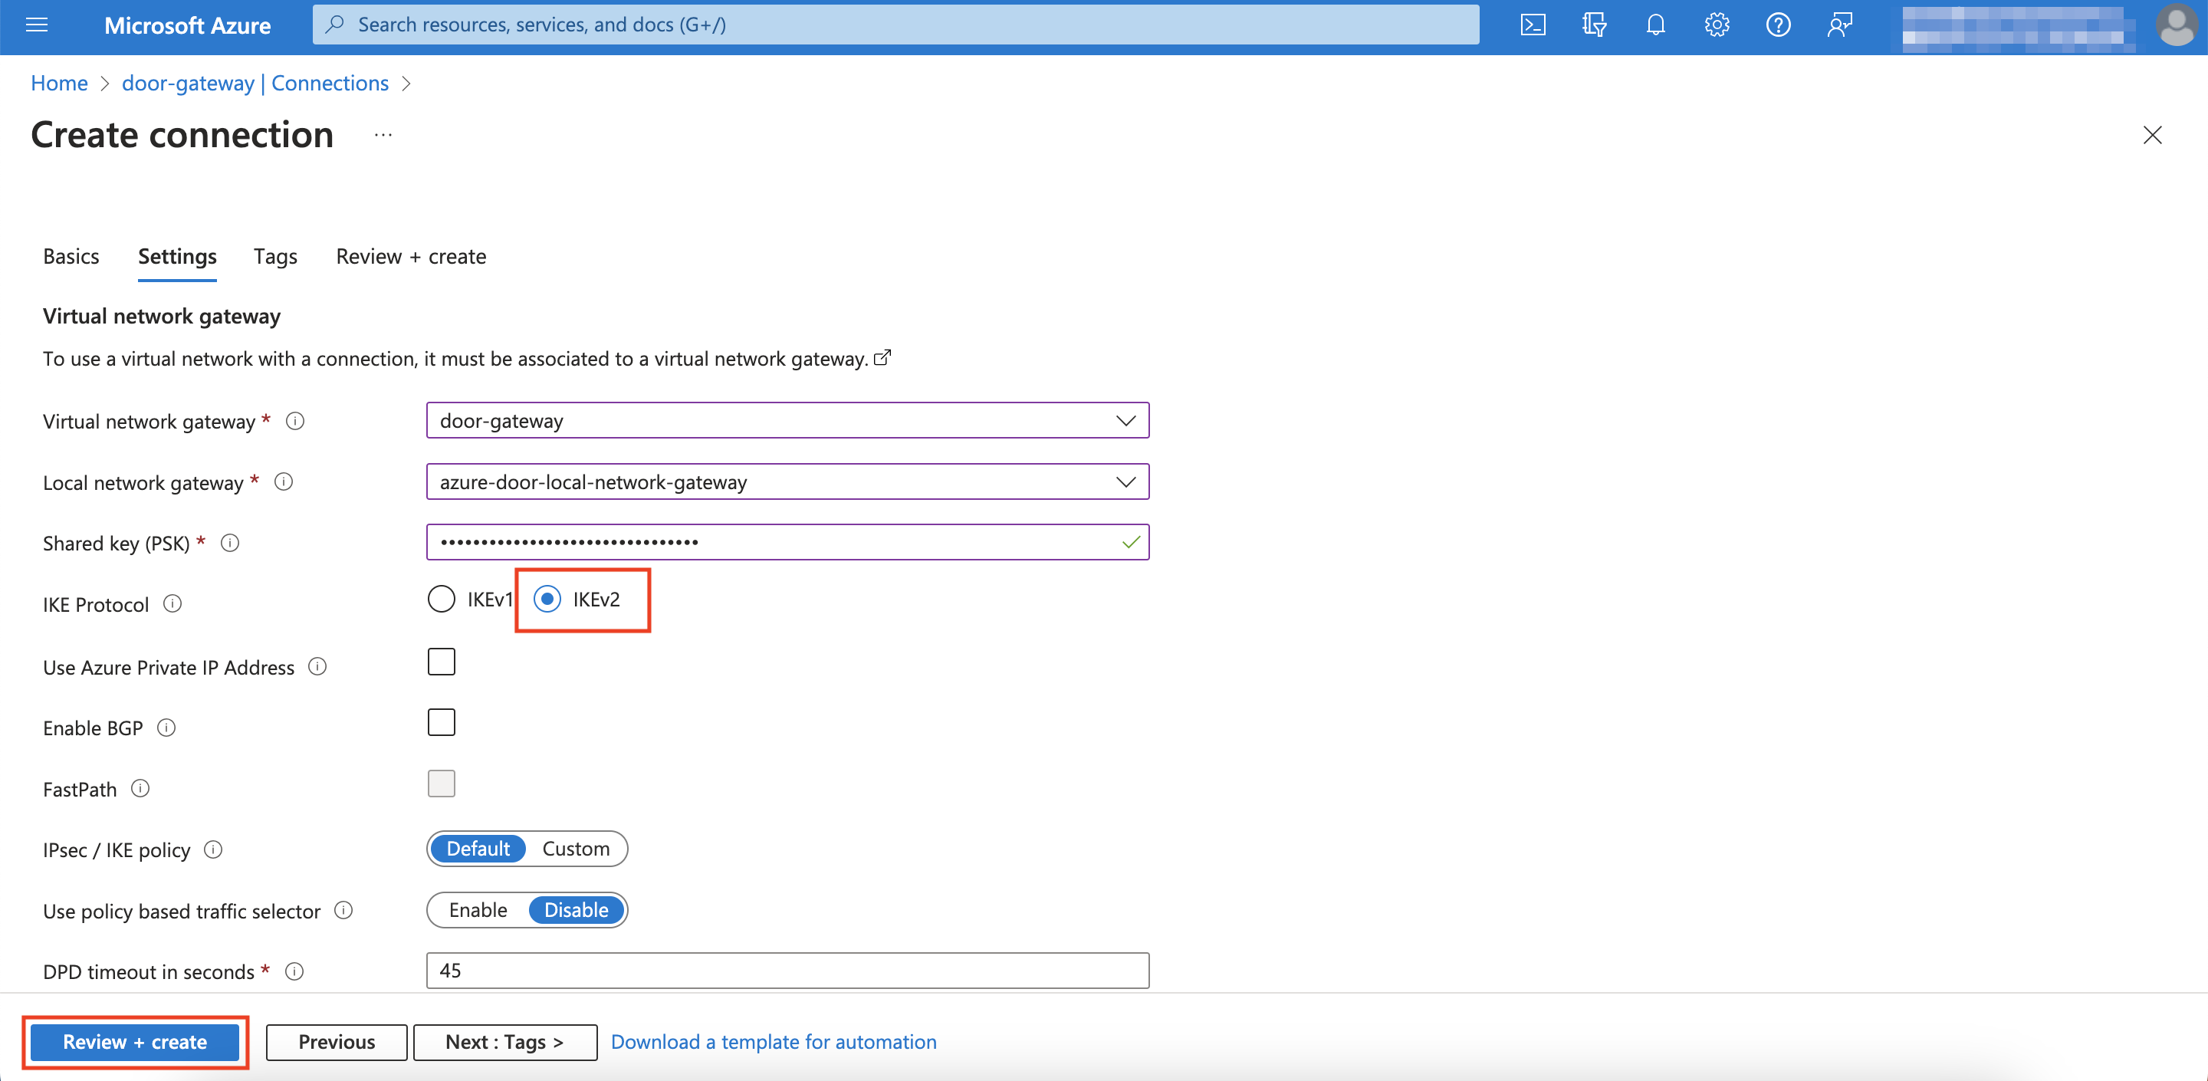Click the Review + create button
This screenshot has height=1081, width=2208.
(x=135, y=1042)
